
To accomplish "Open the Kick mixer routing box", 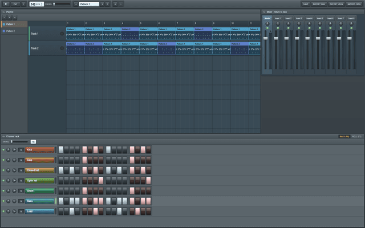I will pos(21,150).
